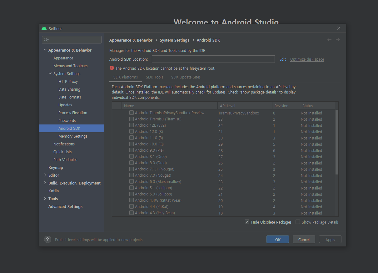The image size is (378, 273).
Task: Check Android TiramisuPrivacySandbox Preview checkbox
Action: [x=132, y=113]
